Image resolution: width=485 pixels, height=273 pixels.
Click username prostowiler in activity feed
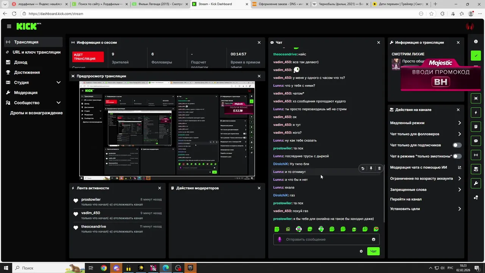pos(91,199)
